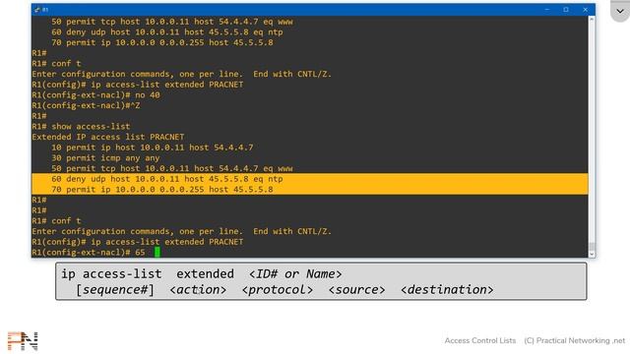The height and width of the screenshot is (354, 630).
Task: Close the R1 terminal window
Action: [x=585, y=10]
